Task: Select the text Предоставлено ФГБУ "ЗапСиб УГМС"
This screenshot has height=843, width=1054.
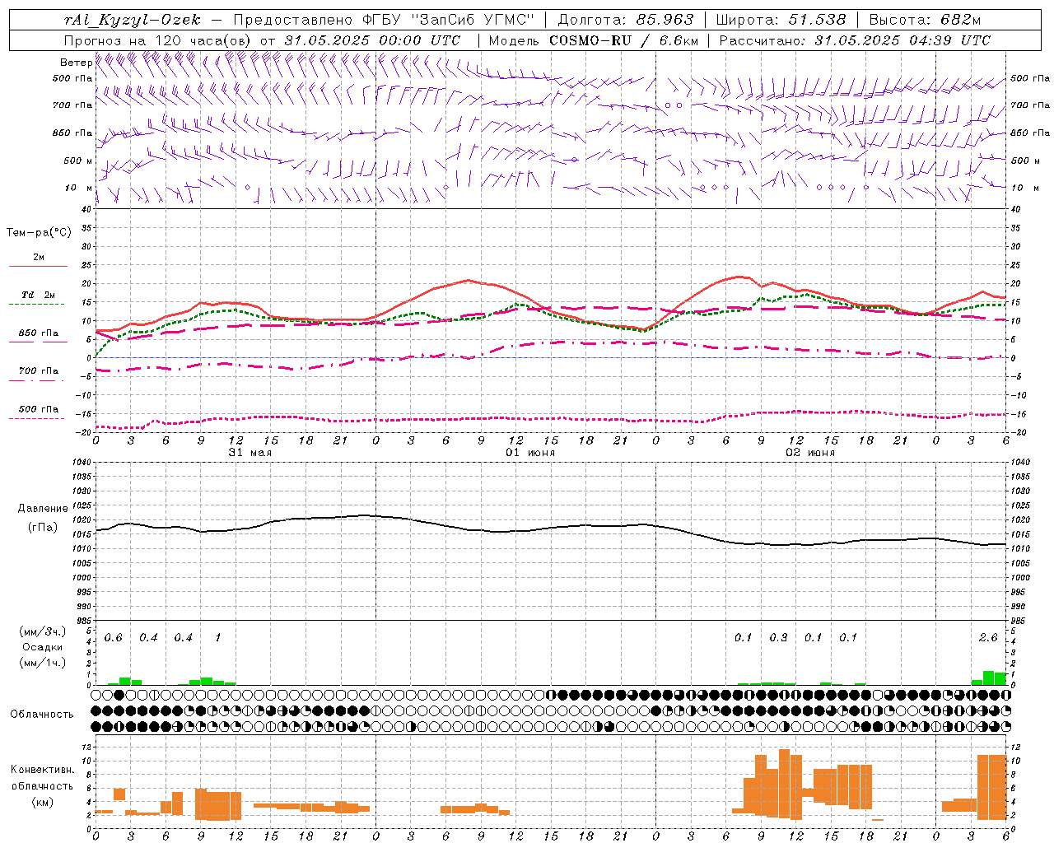Action: pos(385,20)
